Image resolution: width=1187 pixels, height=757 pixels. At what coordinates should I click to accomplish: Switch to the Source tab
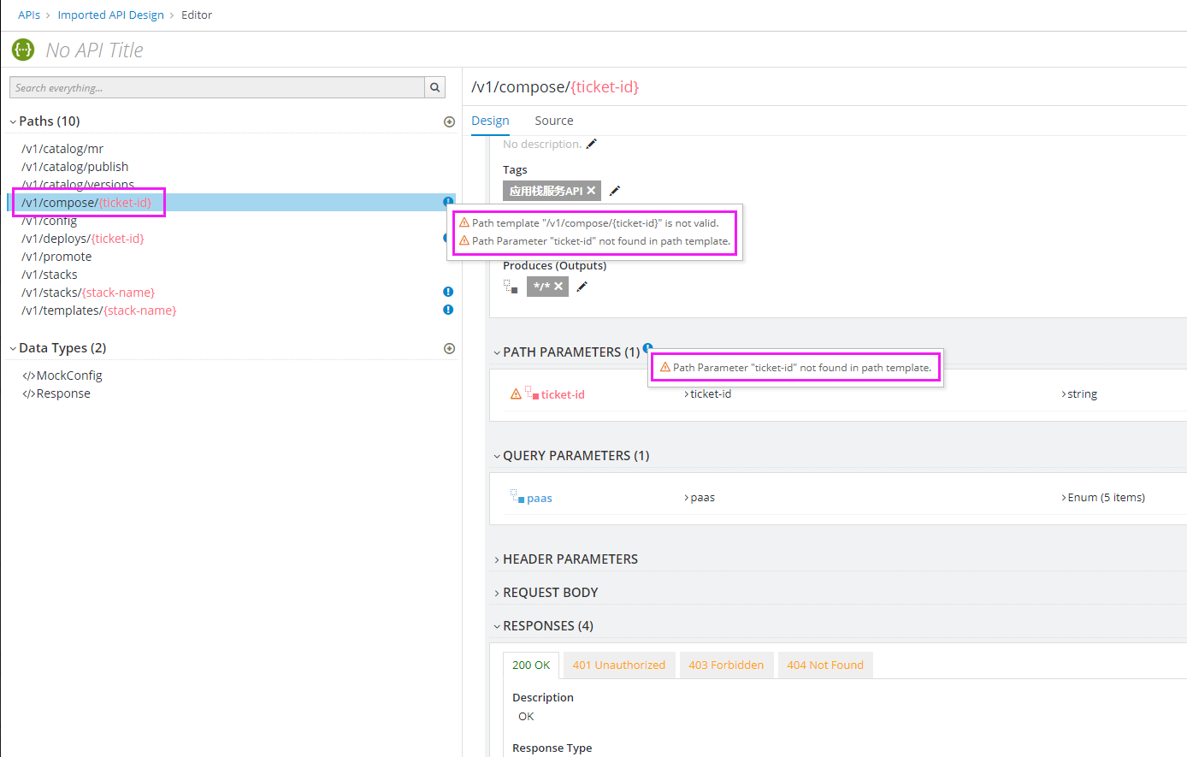(554, 121)
